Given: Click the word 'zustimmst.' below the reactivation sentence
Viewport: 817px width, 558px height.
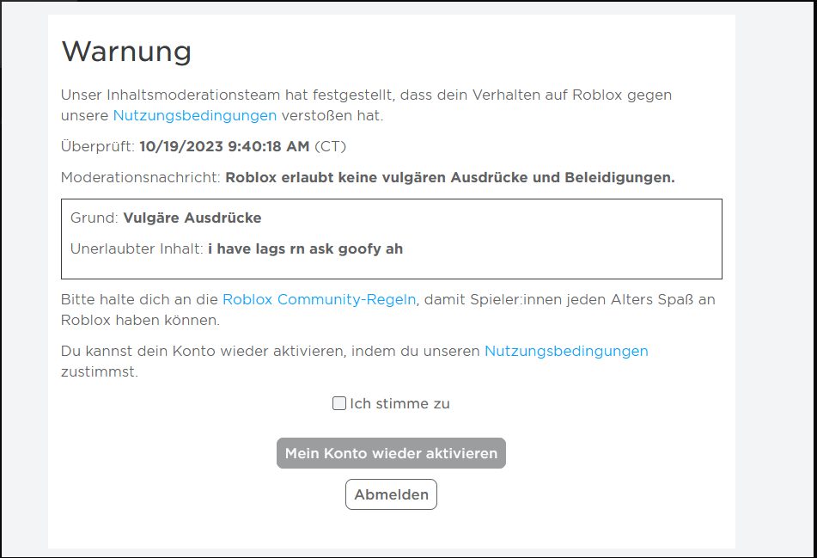Looking at the screenshot, I should (100, 372).
